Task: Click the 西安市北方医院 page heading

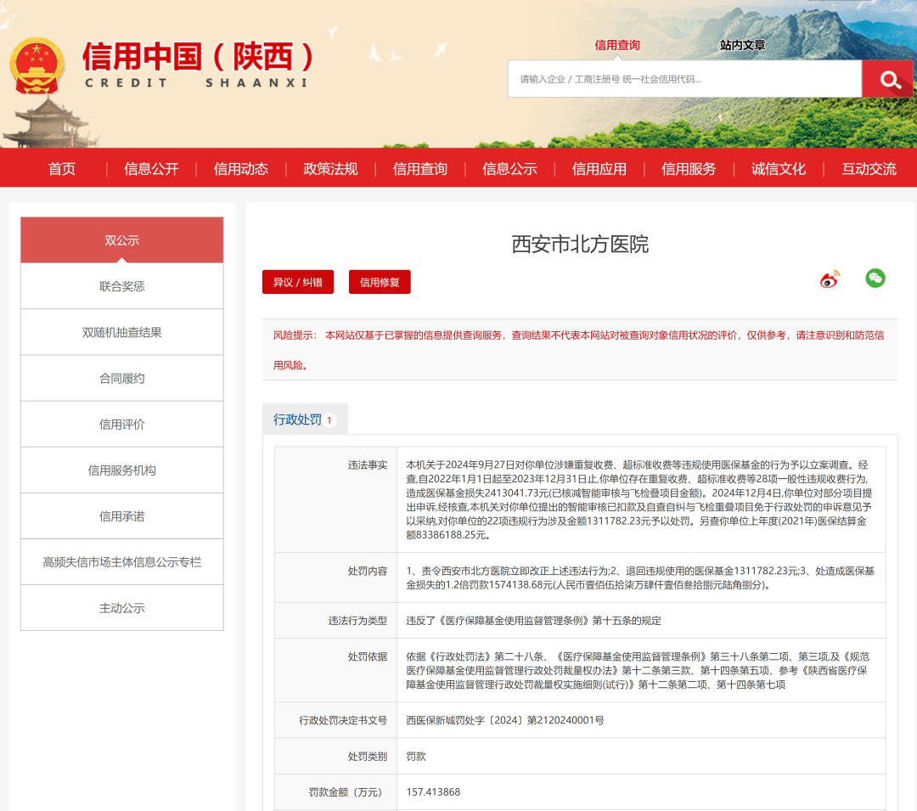Action: pos(580,244)
